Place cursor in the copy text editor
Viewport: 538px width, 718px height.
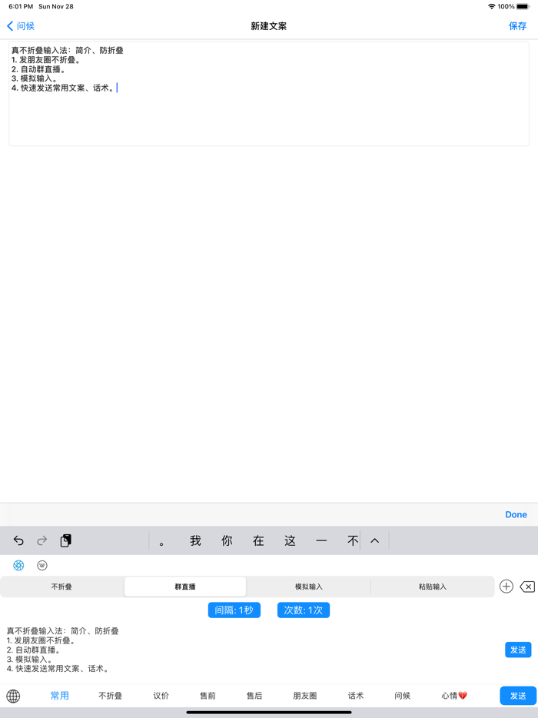click(x=269, y=94)
